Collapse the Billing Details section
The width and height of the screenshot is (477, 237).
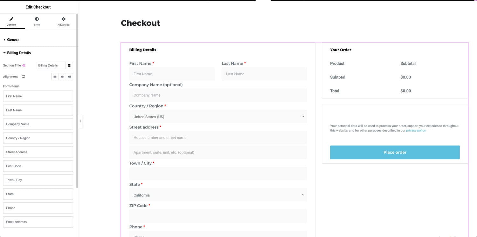click(19, 53)
